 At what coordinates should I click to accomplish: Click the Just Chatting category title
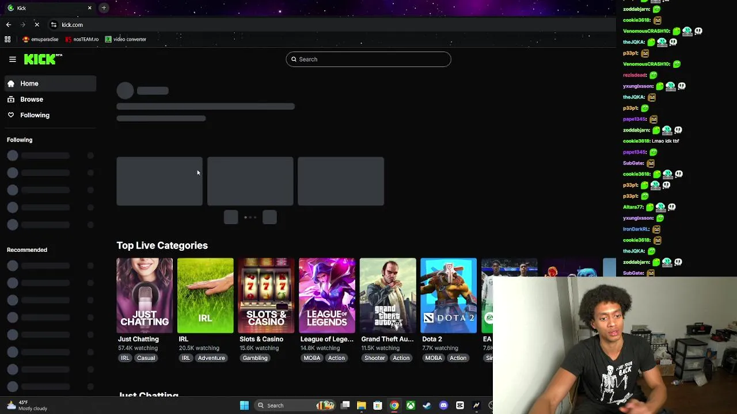click(x=138, y=339)
